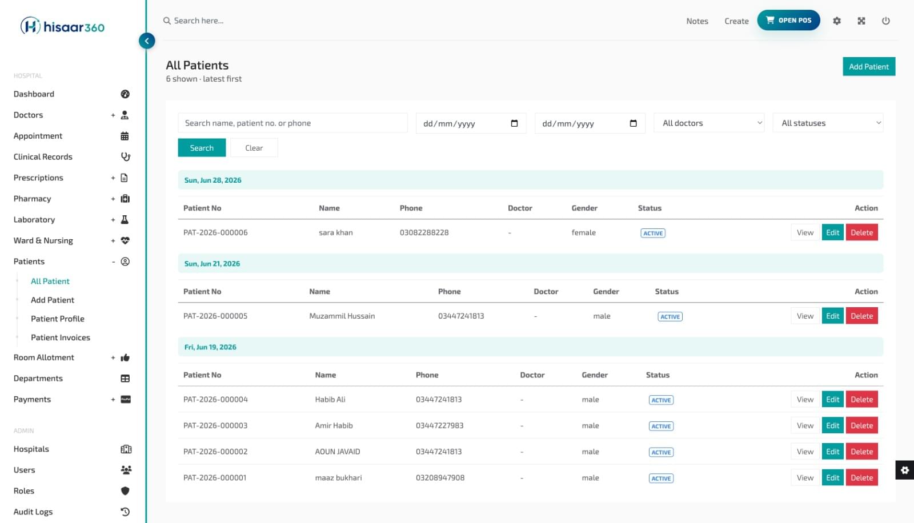The image size is (914, 523).
Task: Open Notes in top bar
Action: (x=697, y=21)
